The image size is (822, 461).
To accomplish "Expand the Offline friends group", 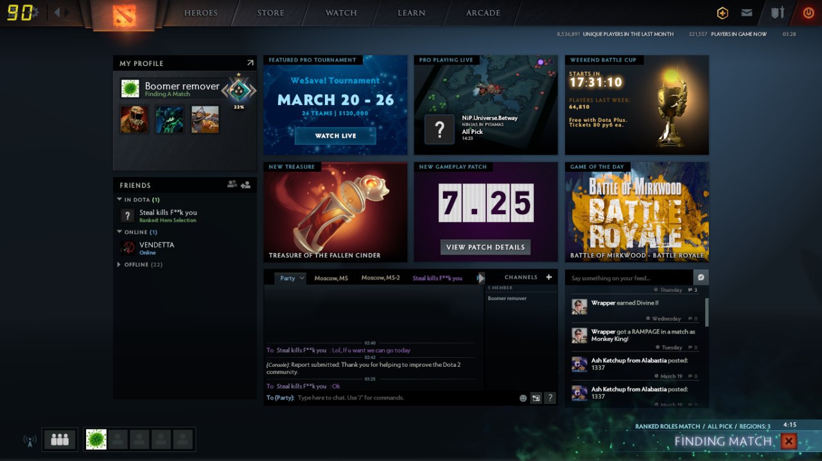I will tap(119, 264).
